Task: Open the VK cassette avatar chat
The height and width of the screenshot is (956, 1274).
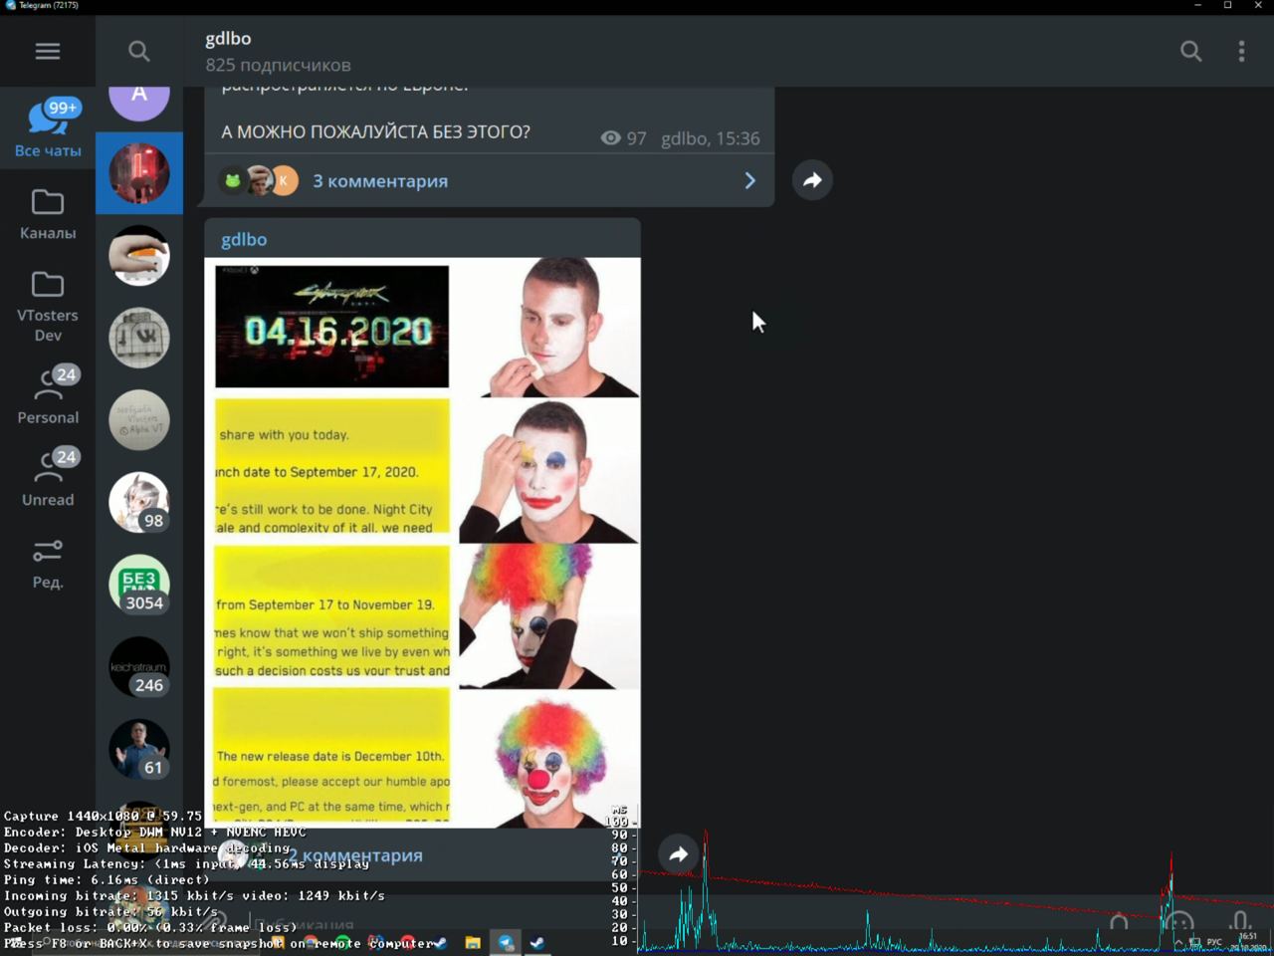Action: (x=139, y=338)
